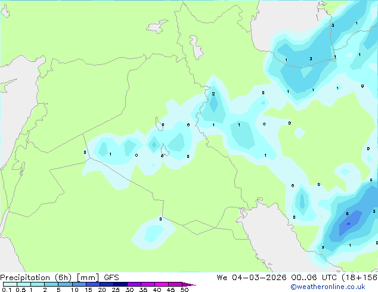Viewport: 378px width, 292px height.
Task: Click the legend scale label '0.1'
Action: click(x=7, y=290)
